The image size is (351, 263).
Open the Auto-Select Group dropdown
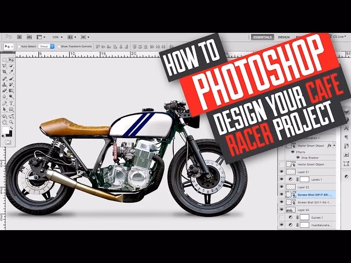pyautogui.click(x=46, y=46)
